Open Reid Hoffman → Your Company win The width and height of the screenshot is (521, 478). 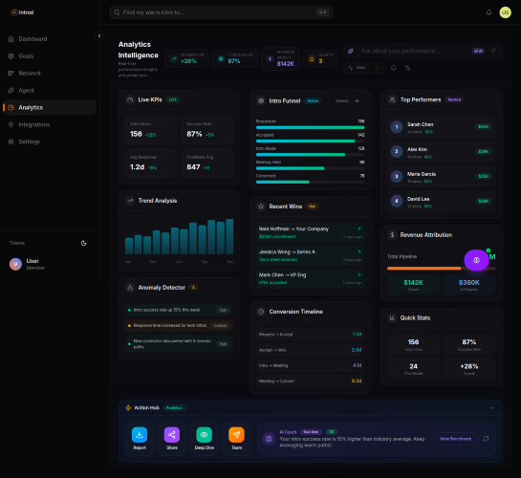[310, 232]
